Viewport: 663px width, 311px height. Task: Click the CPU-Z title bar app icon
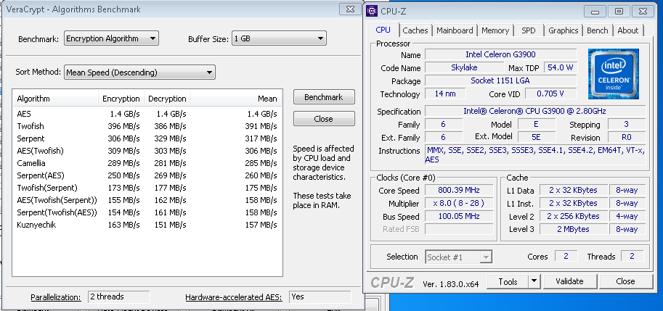coord(373,11)
